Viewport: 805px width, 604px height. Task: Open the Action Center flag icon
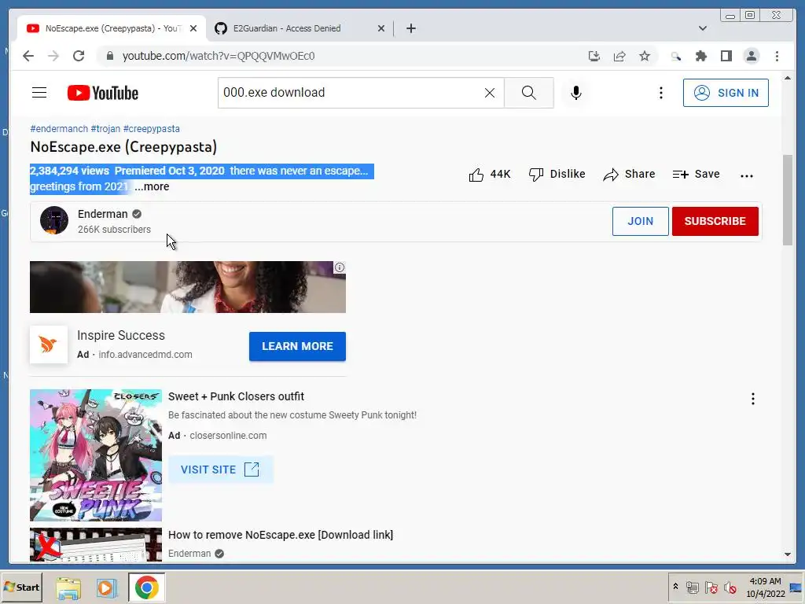pyautogui.click(x=711, y=587)
